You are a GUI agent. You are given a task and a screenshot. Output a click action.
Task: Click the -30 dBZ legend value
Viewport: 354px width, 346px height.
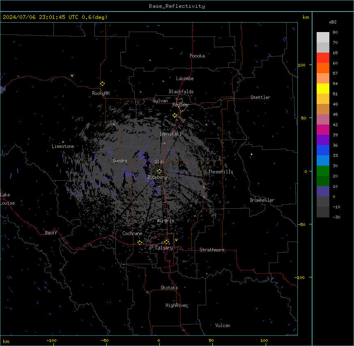336,217
